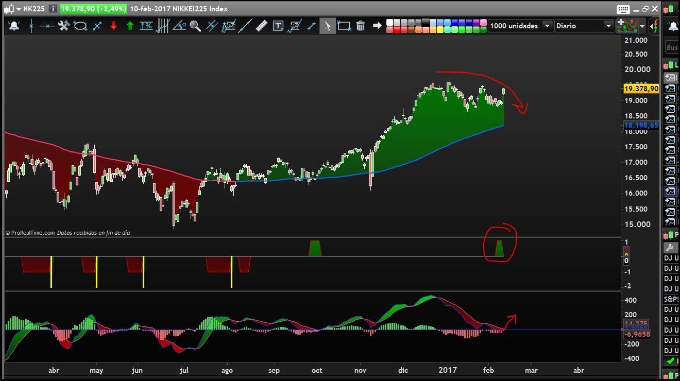Activate the cursor pointer mode
This screenshot has width=680, height=381.
pos(328,26)
